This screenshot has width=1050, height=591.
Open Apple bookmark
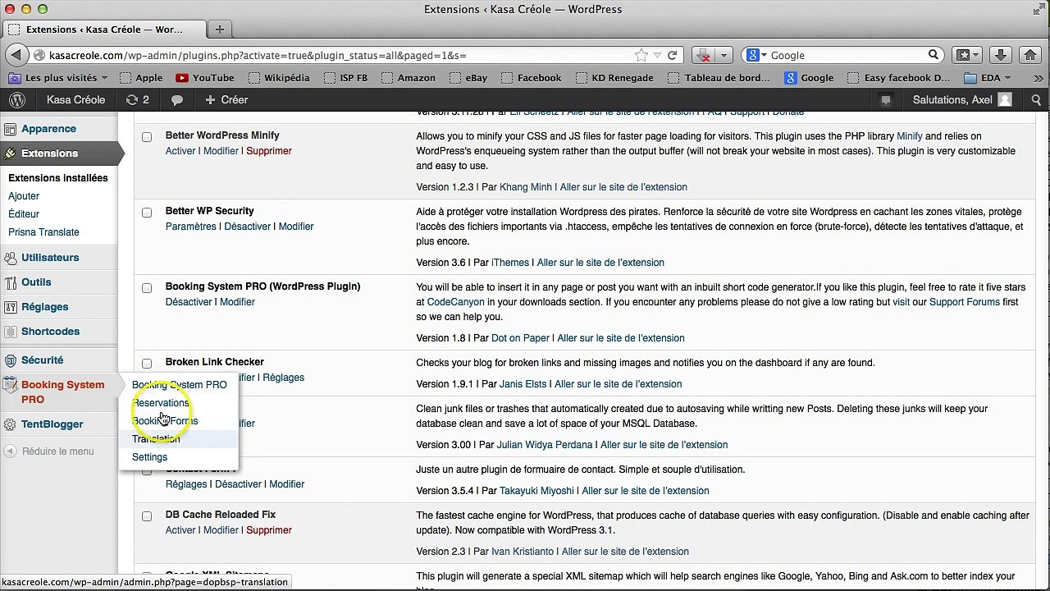(141, 78)
